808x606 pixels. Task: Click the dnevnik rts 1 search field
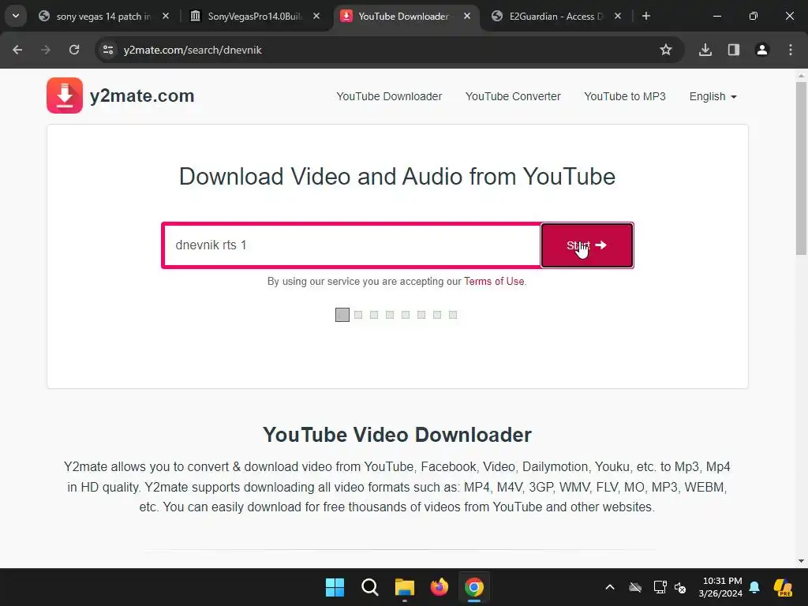click(x=353, y=245)
